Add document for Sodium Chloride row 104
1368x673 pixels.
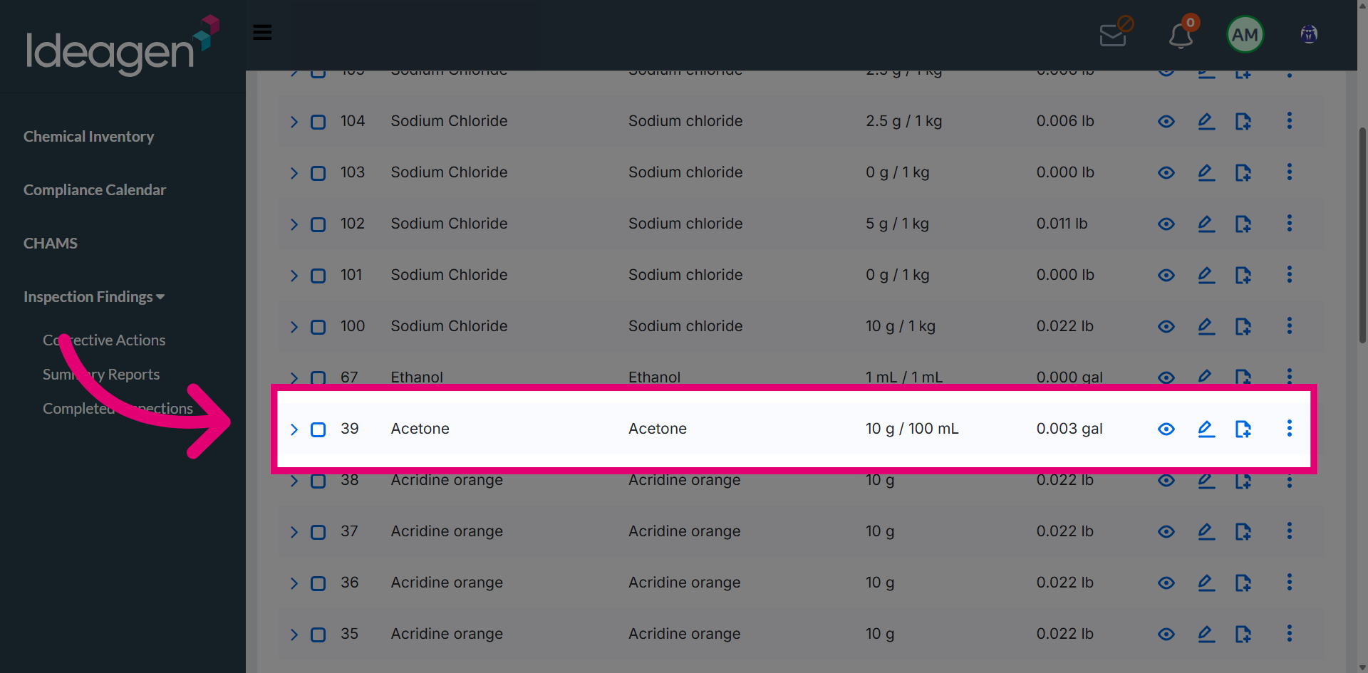[x=1243, y=121]
